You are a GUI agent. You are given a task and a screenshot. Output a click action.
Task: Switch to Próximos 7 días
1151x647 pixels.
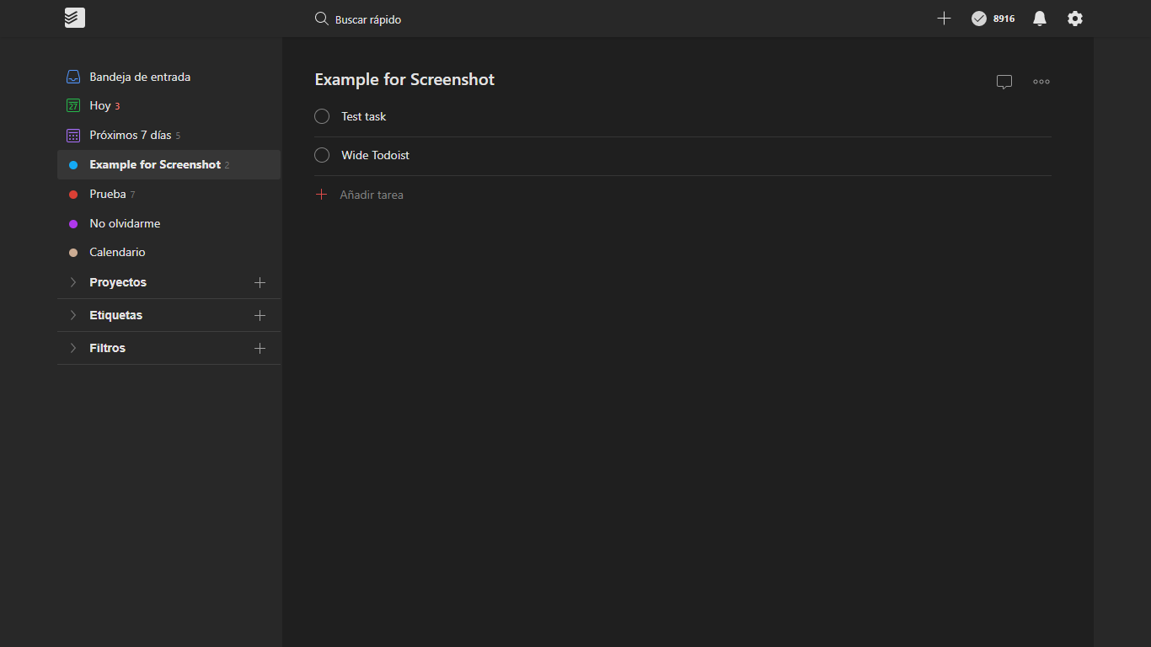[126, 135]
